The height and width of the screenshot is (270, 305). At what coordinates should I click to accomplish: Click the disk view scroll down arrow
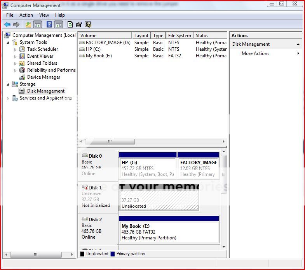coord(224,247)
